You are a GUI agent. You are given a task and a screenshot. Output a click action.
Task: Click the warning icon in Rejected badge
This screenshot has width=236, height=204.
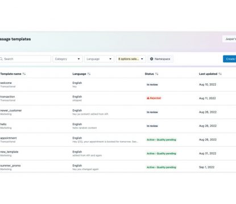(x=148, y=98)
